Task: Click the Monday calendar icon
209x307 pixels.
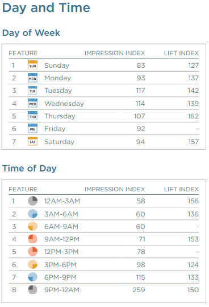Action: 32,77
